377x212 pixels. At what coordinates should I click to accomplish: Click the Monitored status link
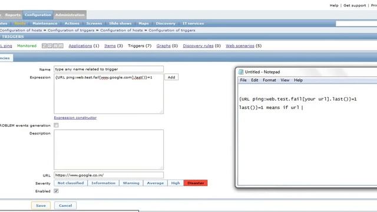pos(27,46)
